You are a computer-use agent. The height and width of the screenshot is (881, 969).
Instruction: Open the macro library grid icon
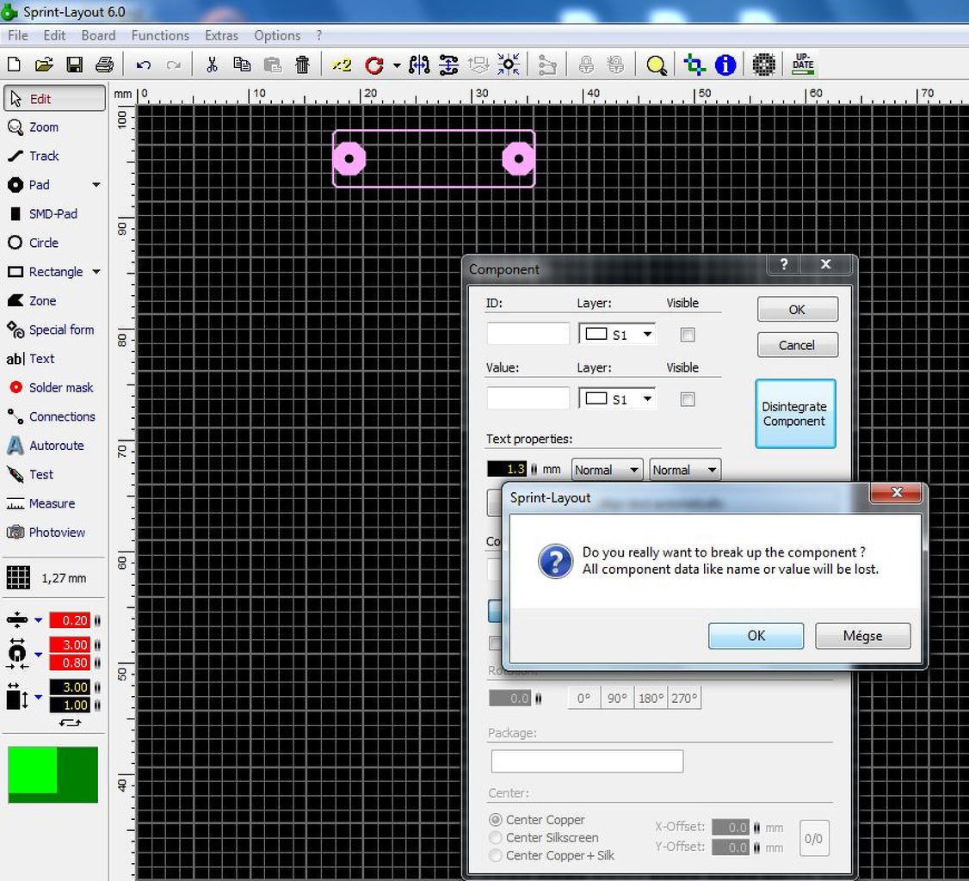click(x=764, y=65)
